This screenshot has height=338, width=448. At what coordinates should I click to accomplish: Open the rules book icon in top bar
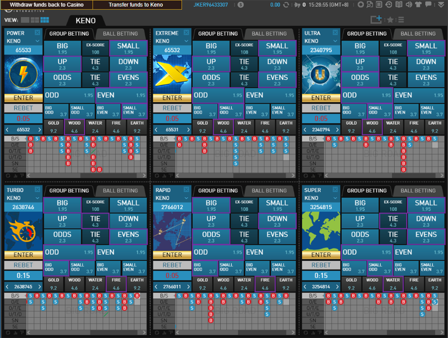pyautogui.click(x=399, y=5)
